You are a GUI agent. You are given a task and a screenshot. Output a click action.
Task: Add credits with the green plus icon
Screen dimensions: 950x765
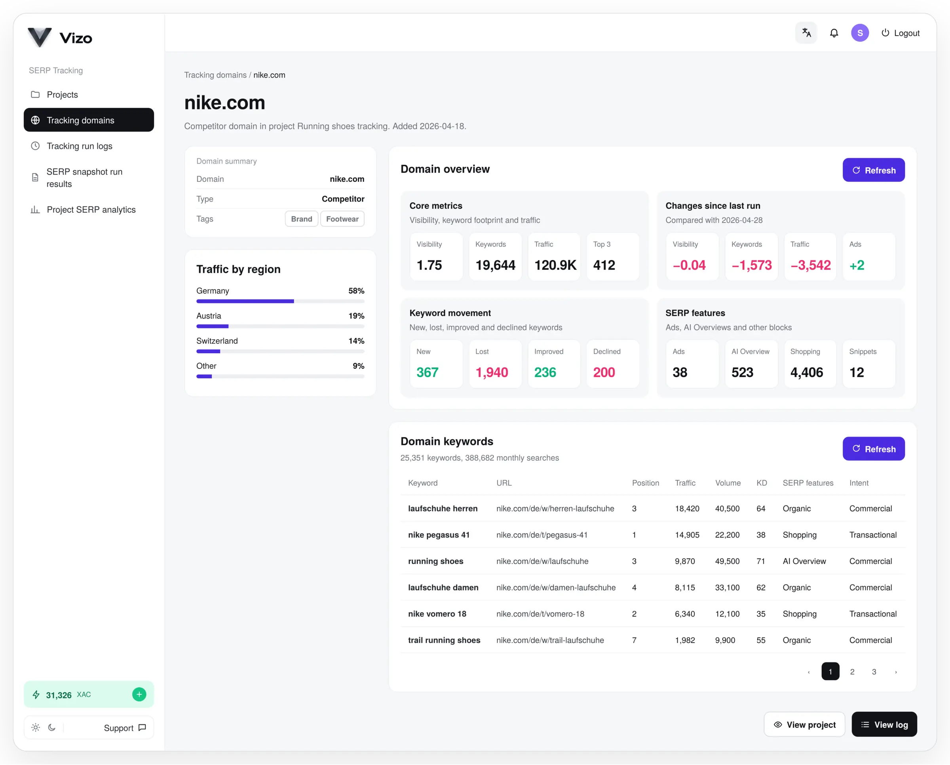[x=139, y=694]
